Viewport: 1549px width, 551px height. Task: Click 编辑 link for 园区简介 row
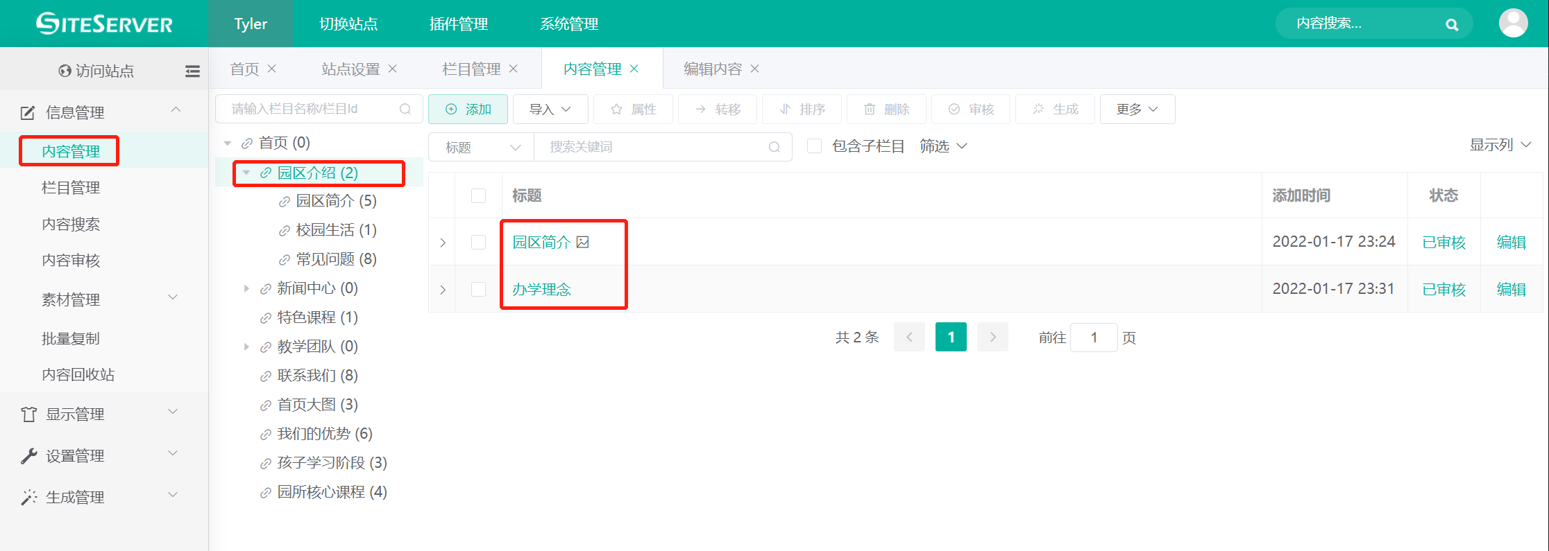pyautogui.click(x=1511, y=242)
